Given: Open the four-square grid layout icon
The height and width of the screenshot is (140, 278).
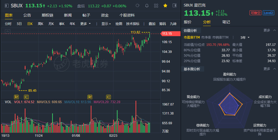Looking at the screenshot, I should (156, 6).
